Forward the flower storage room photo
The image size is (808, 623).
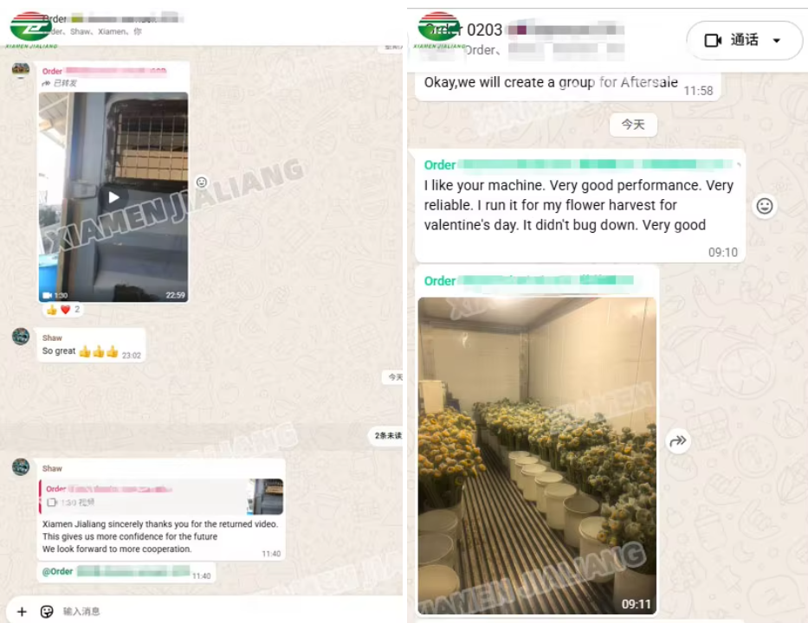(677, 440)
